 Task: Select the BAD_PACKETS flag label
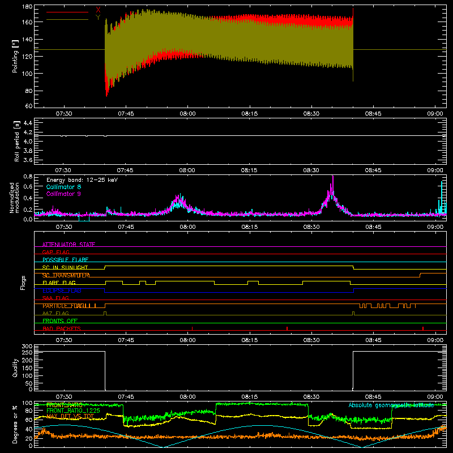[x=62, y=328]
